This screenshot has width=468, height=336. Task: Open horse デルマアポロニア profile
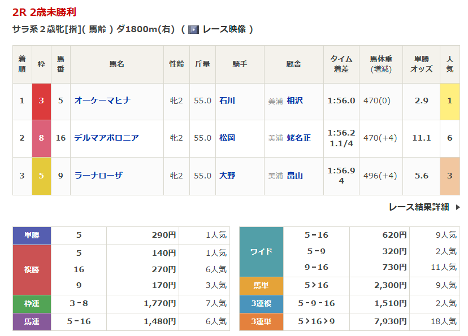click(x=106, y=138)
